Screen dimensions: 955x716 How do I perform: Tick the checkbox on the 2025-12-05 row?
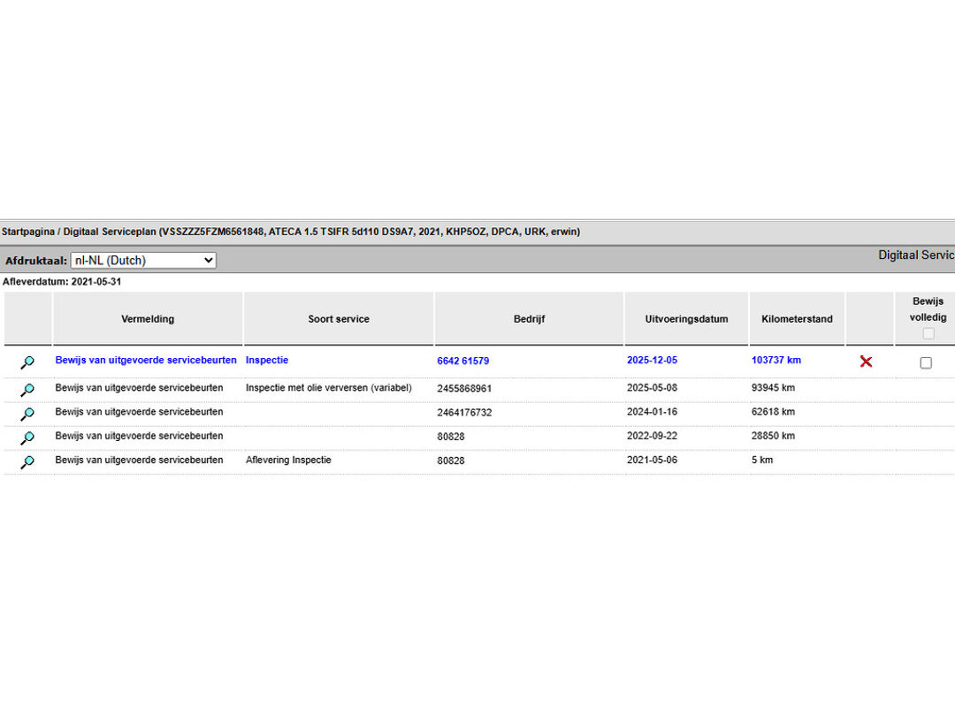[x=926, y=362]
